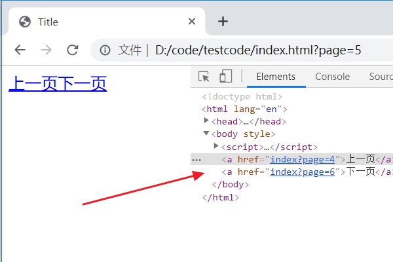Click the 上一页 link on page

[x=33, y=84]
